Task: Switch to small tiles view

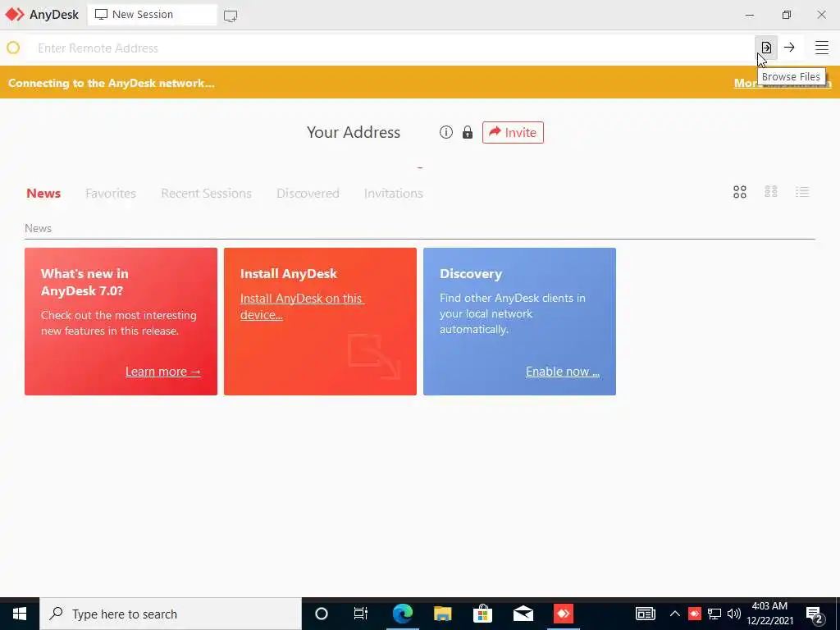Action: [x=771, y=192]
